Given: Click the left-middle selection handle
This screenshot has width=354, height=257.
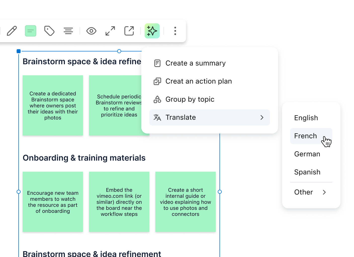Looking at the screenshot, I should [19, 192].
